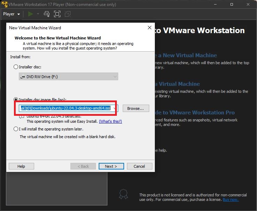This screenshot has width=257, height=211.
Task: Open the Buy now link
Action: click(x=230, y=199)
